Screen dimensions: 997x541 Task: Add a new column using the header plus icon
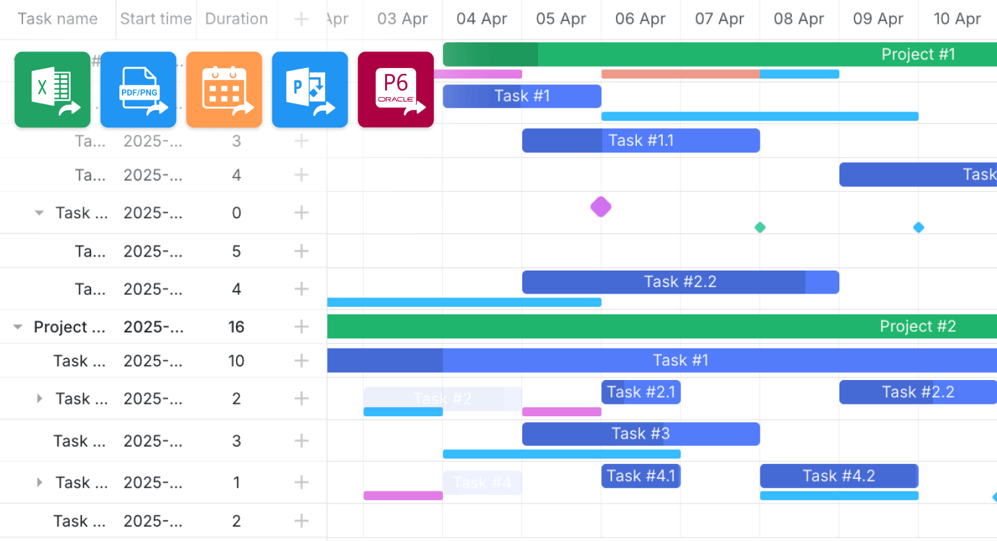pyautogui.click(x=301, y=18)
